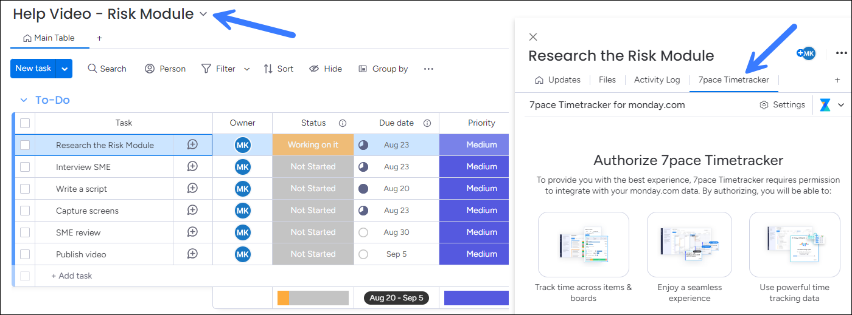
Task: Click the Status column info icon
Action: coord(343,123)
